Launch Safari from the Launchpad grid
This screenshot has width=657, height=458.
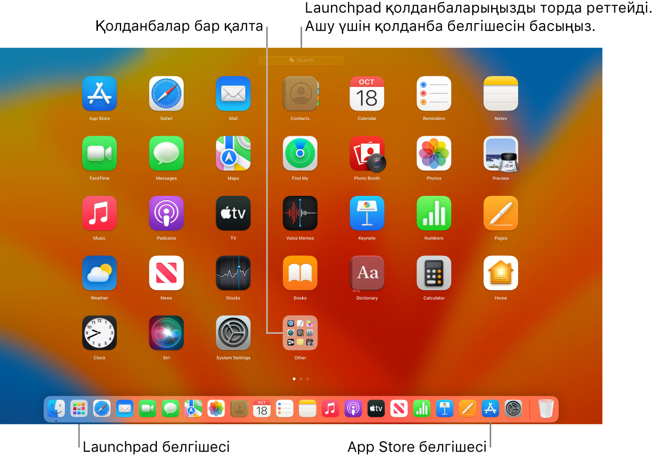point(166,94)
